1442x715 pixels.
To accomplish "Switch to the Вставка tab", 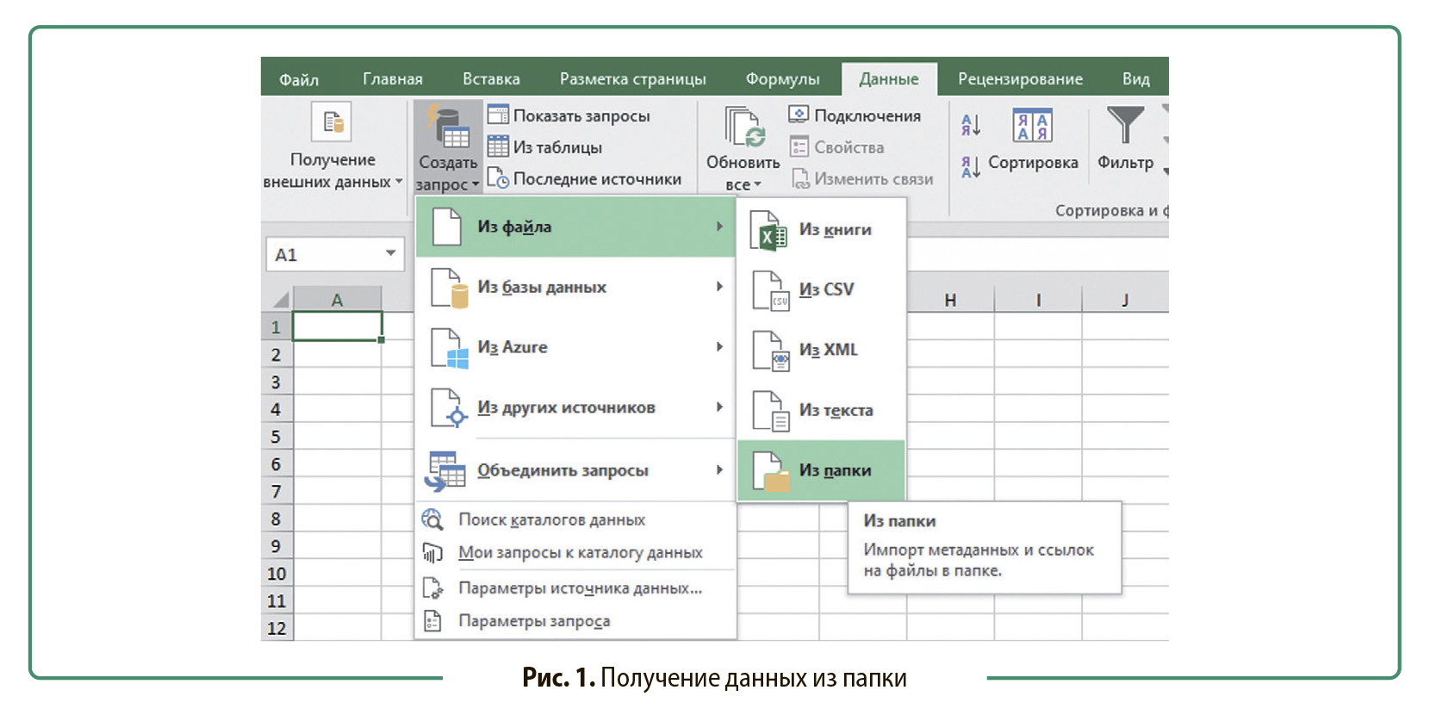I will [x=491, y=79].
